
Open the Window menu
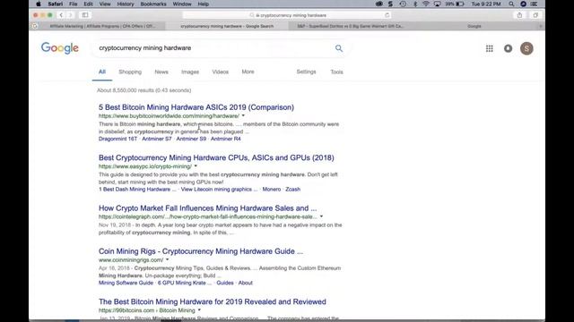coord(182,4)
